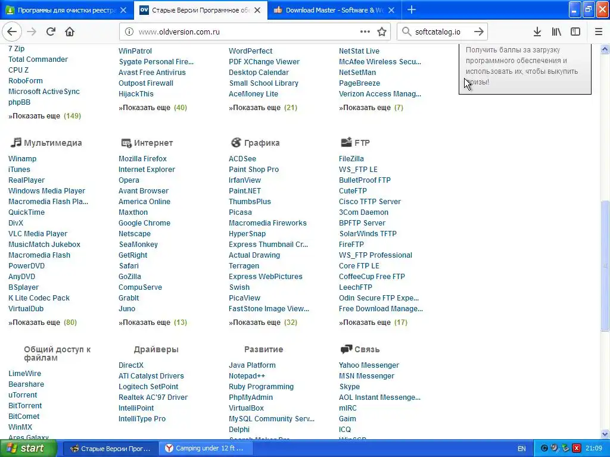
Task: Click the Мультимедиа music note icon
Action: (x=15, y=143)
